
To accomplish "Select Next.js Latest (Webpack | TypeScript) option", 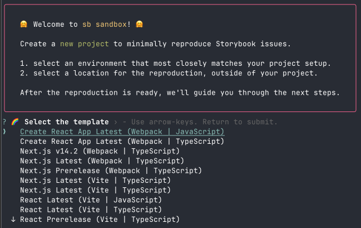I will (102, 161).
